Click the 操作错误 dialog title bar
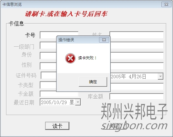The width and height of the screenshot is (173, 137). click(x=78, y=40)
